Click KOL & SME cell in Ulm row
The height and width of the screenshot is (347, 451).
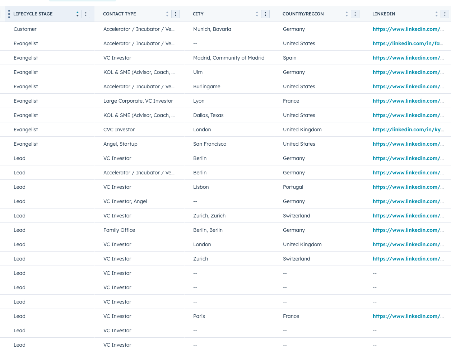click(139, 72)
